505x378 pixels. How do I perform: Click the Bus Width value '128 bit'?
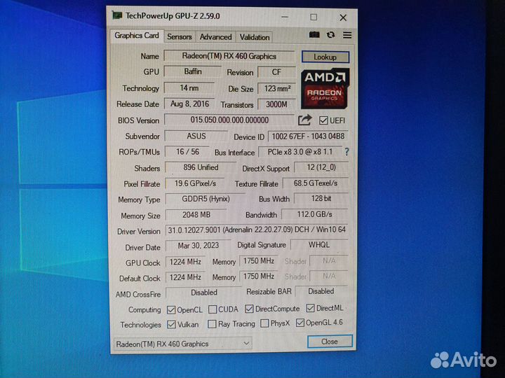click(321, 198)
